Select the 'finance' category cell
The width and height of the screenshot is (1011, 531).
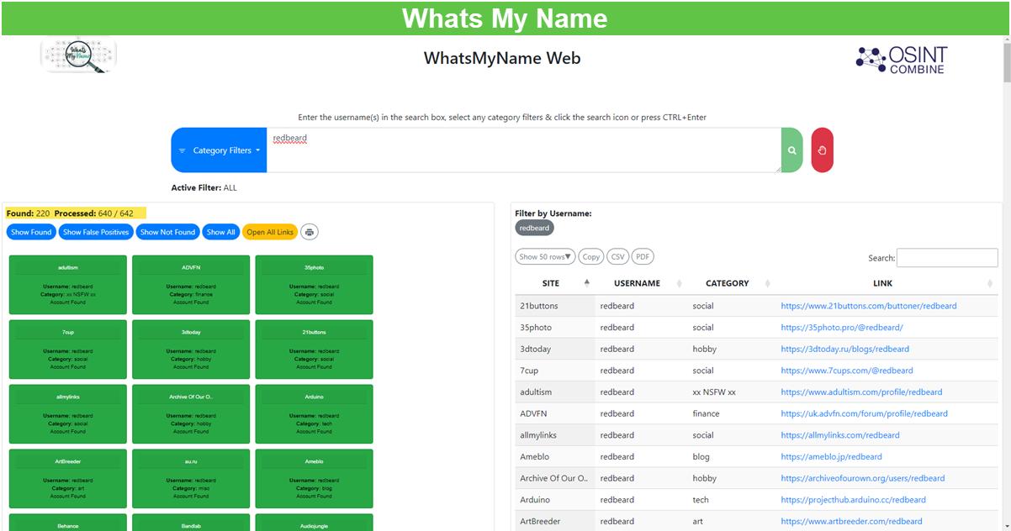pos(732,413)
